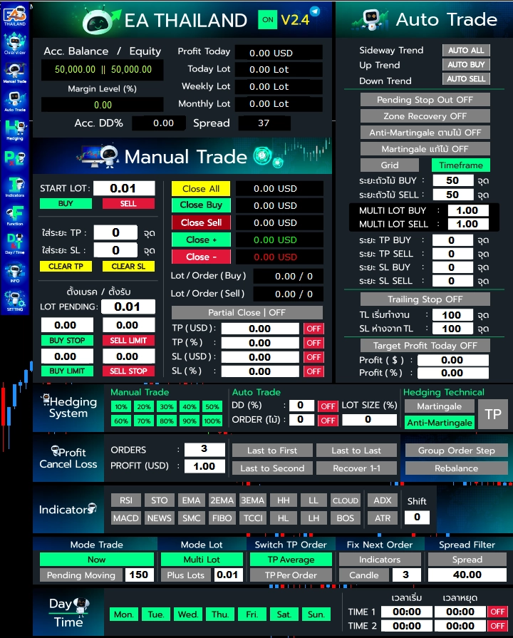Click the SELL LIMIT button
The width and height of the screenshot is (513, 638).
click(x=128, y=340)
